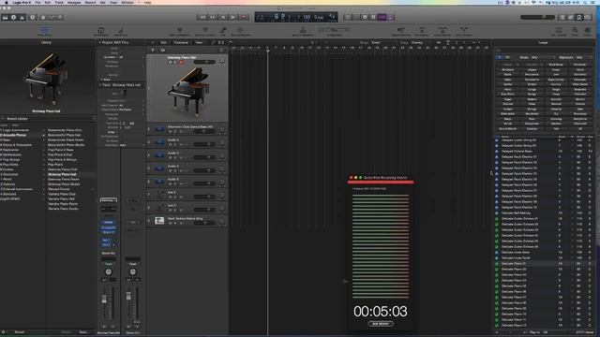Screen dimensions: 600x337
Task: Open Quick Help from the control bar
Action: pos(33,17)
